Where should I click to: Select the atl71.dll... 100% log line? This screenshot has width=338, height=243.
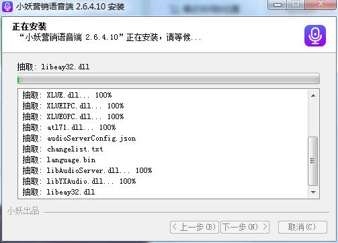(69, 127)
